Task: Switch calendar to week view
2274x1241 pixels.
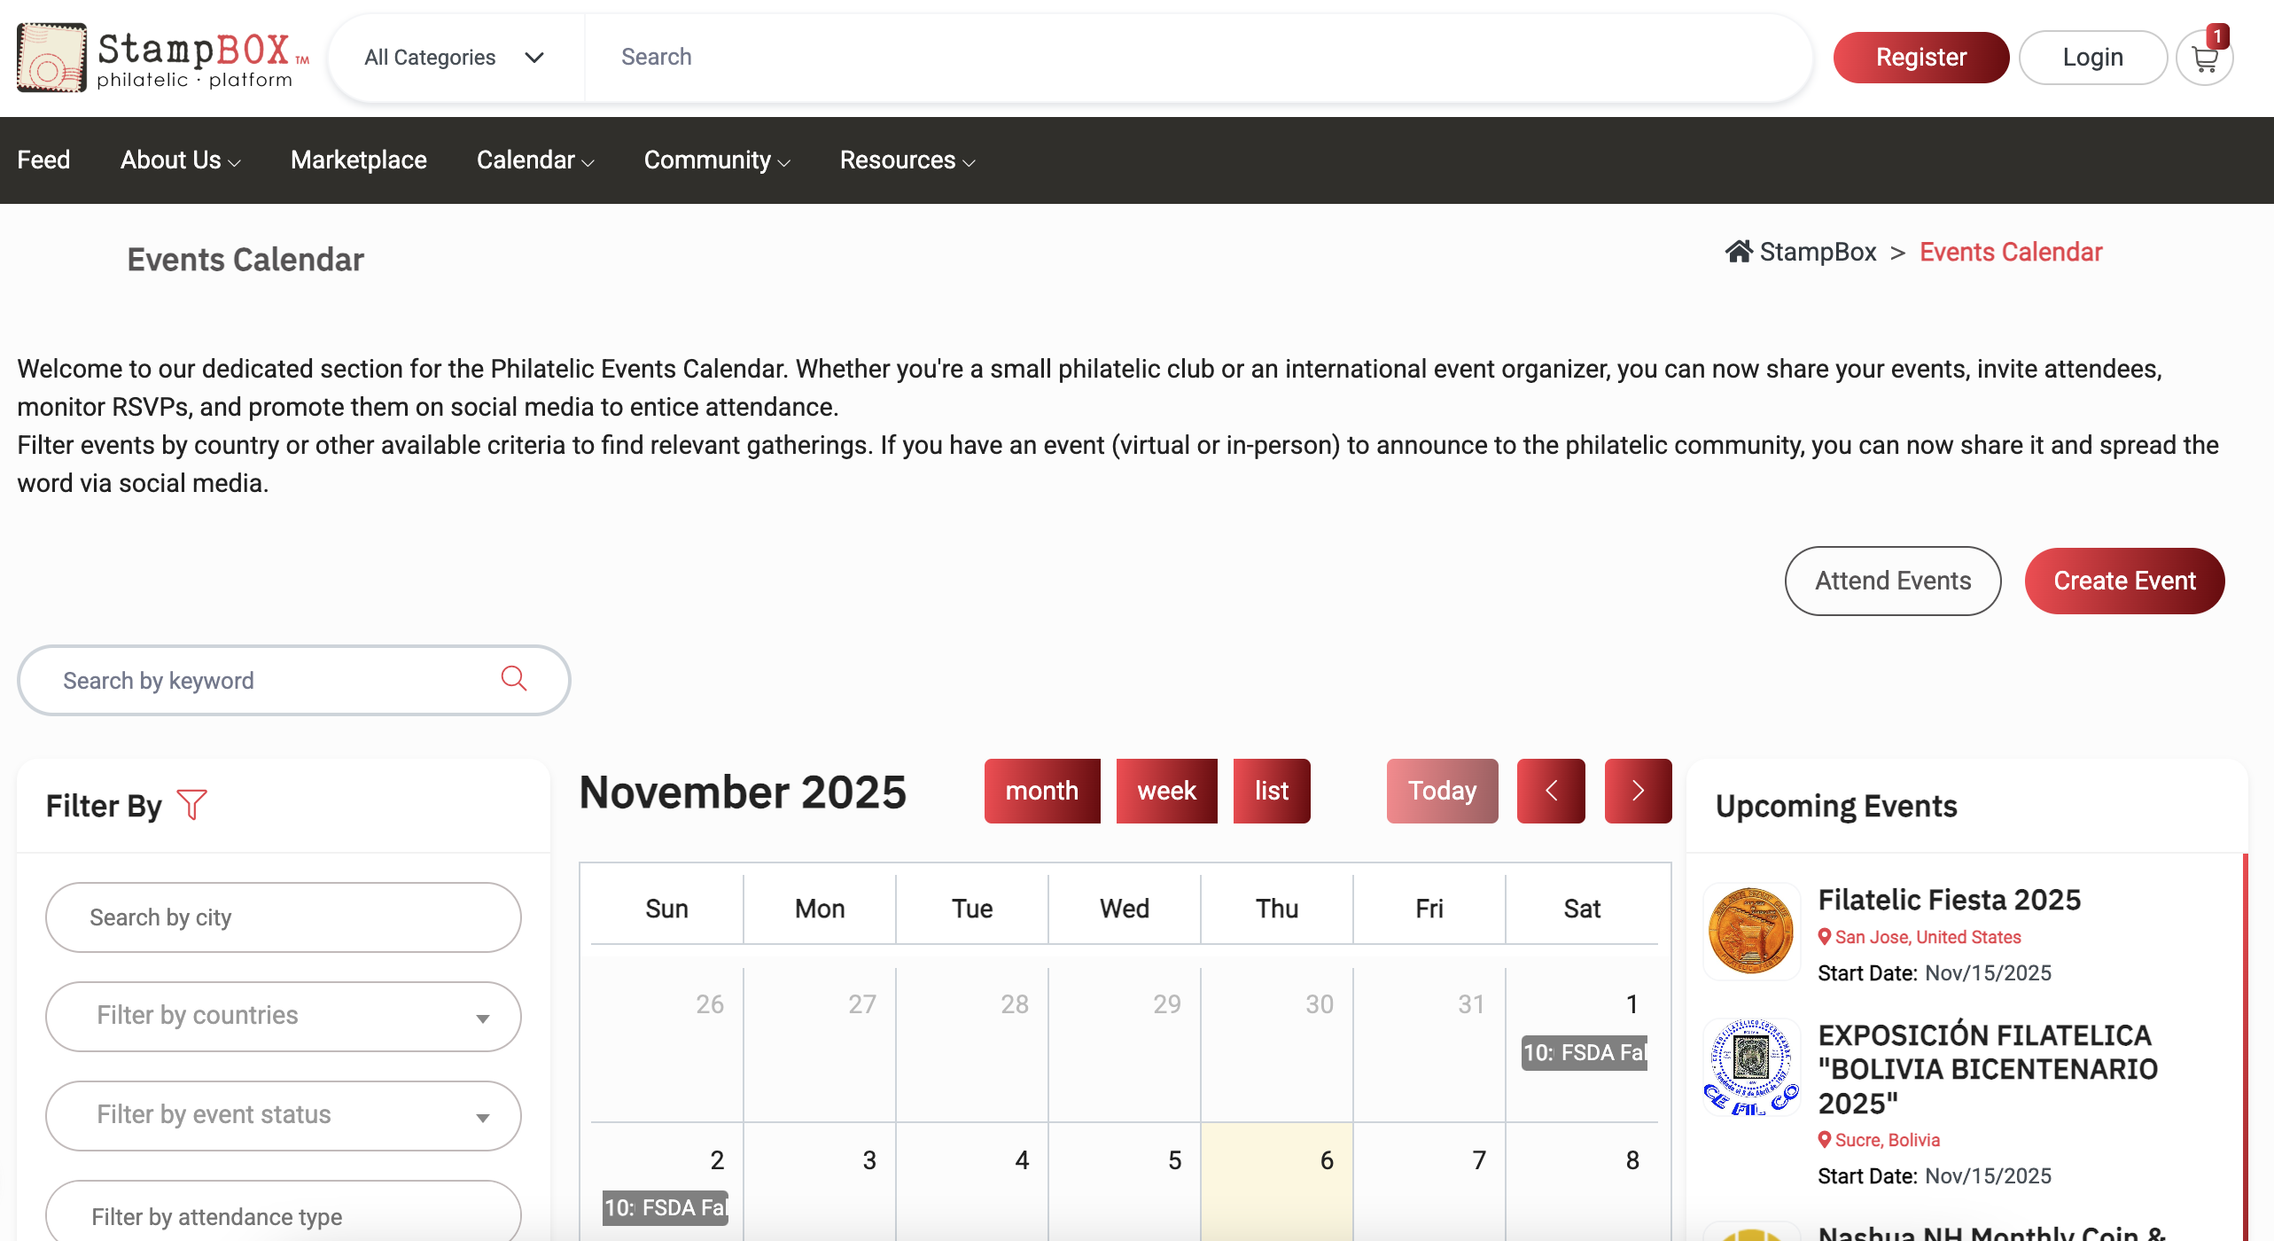Action: [x=1166, y=791]
